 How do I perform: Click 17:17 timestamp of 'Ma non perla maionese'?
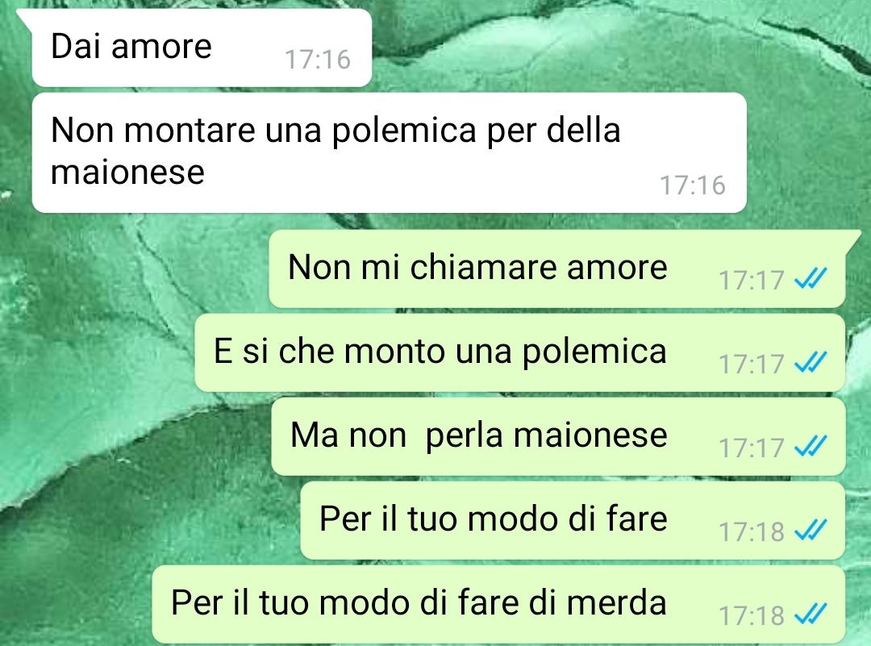[x=752, y=448]
